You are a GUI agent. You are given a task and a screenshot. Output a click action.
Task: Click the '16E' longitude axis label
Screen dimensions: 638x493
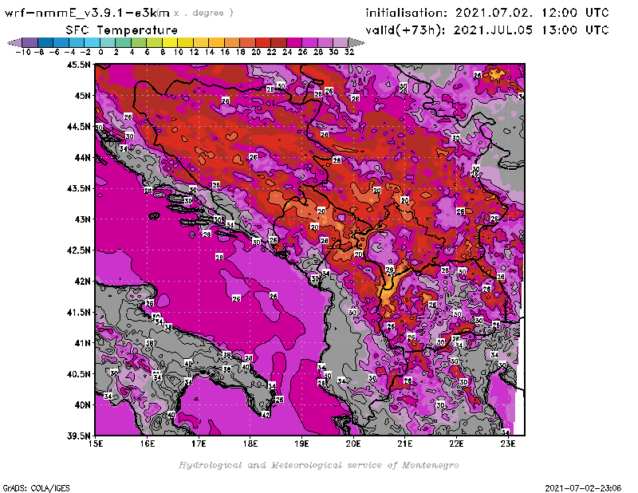click(x=147, y=444)
